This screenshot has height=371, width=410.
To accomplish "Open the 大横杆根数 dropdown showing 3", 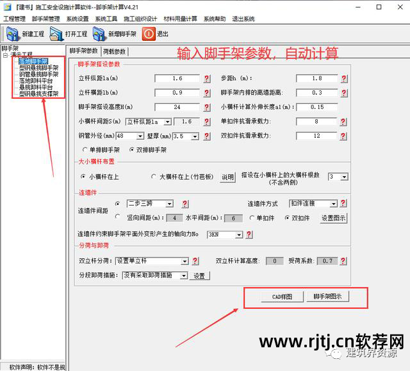I will coord(344,177).
